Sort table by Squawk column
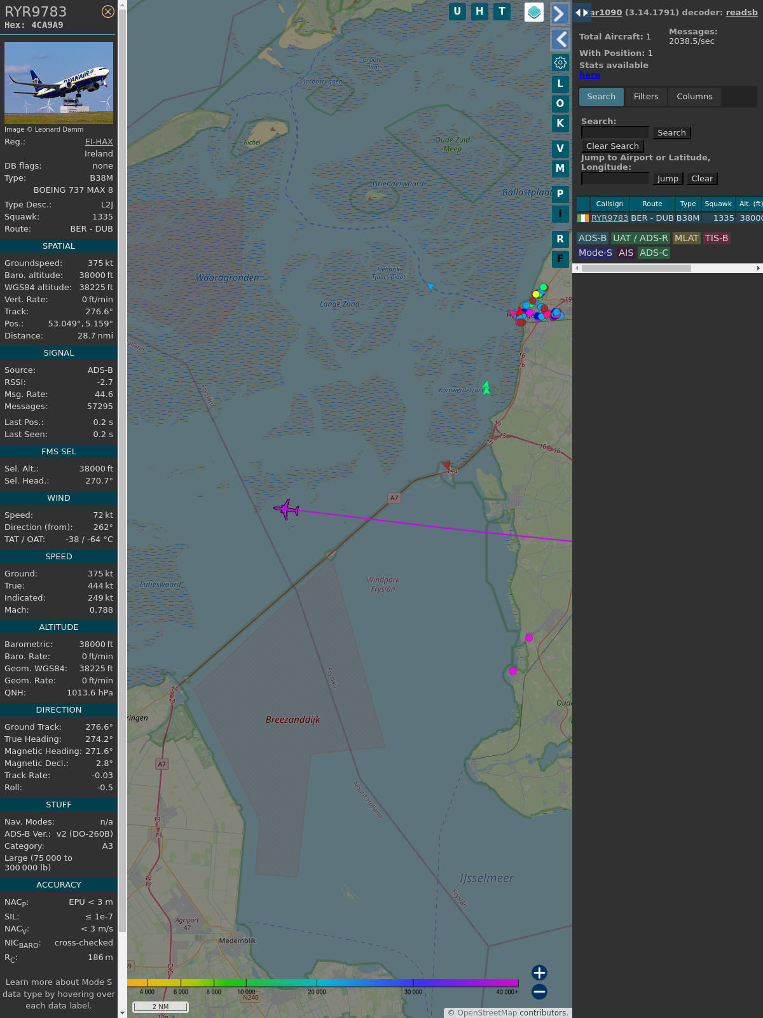763x1018 pixels. [718, 204]
